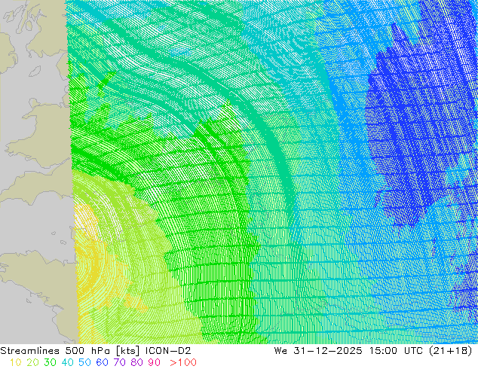Click the green "30" legend value

(x=51, y=362)
